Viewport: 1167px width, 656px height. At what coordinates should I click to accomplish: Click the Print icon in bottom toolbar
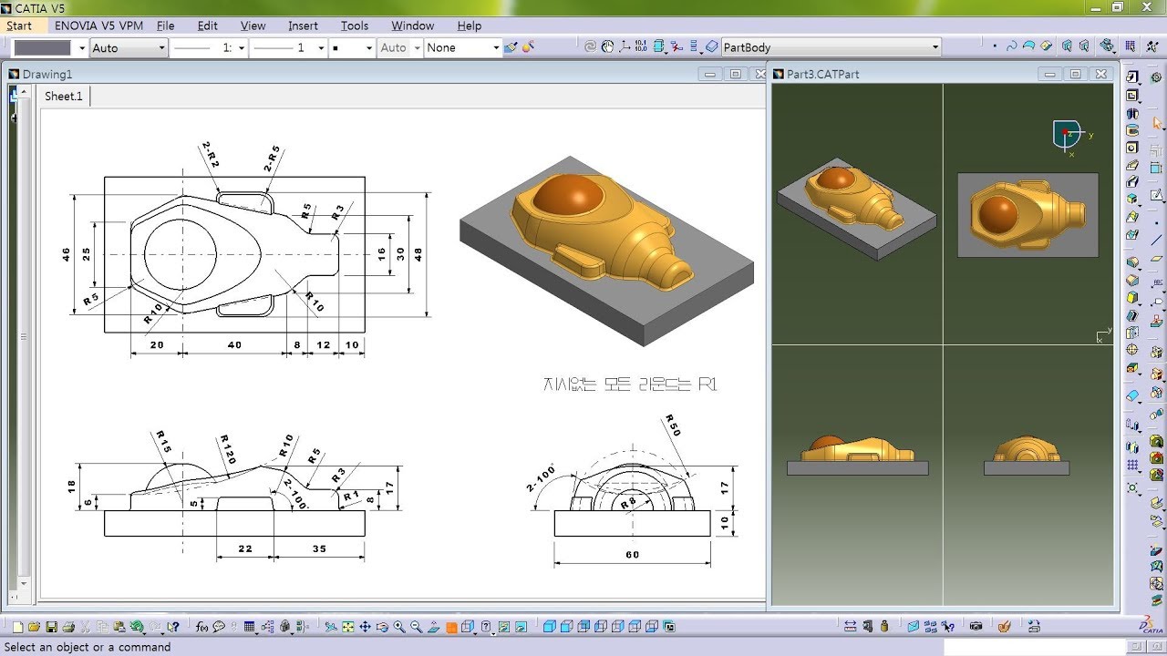(x=68, y=627)
